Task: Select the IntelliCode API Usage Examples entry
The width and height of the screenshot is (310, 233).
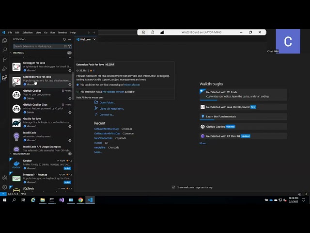Action: coord(41,149)
